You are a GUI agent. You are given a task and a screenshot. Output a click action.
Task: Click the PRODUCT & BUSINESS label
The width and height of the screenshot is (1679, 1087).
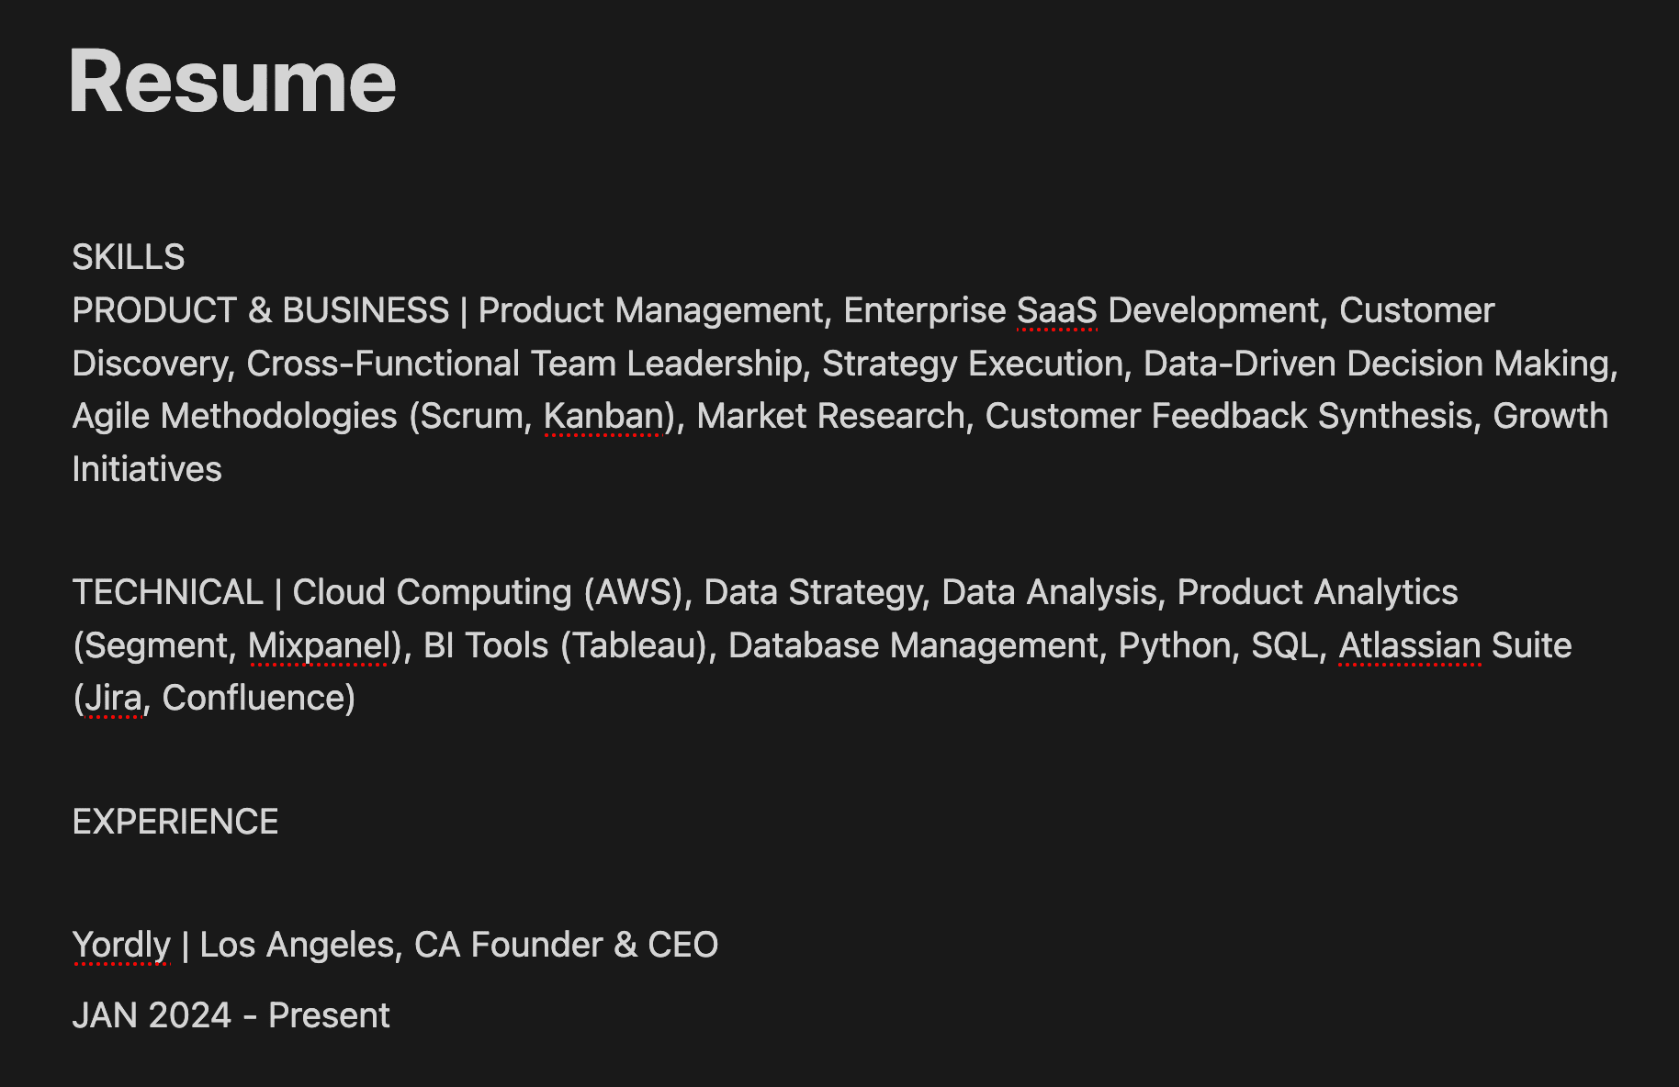tap(261, 310)
